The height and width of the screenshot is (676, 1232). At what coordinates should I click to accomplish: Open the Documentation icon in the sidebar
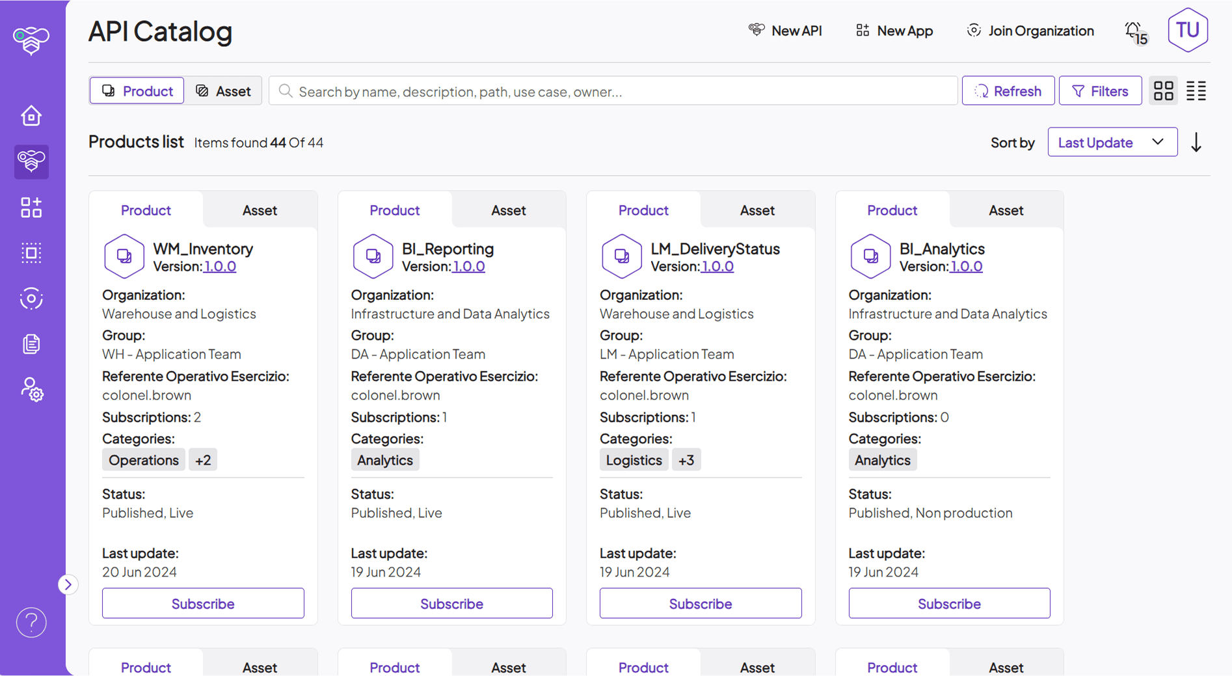point(31,344)
